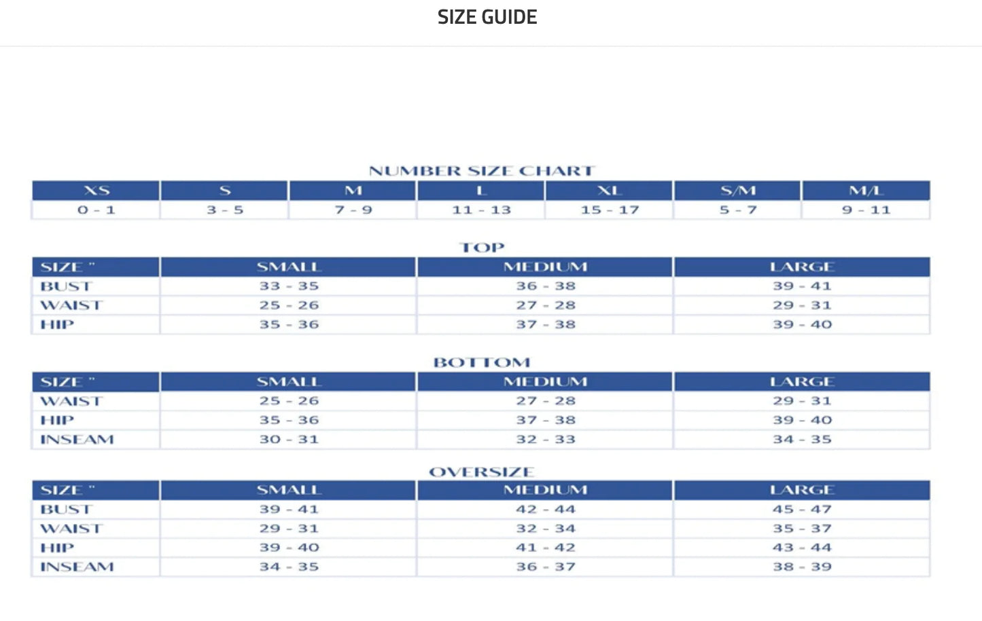
Task: Click the 36 - 38 bust value
Action: 545,286
